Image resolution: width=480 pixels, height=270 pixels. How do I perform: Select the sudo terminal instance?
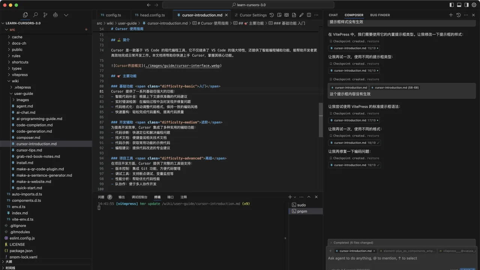click(306, 205)
